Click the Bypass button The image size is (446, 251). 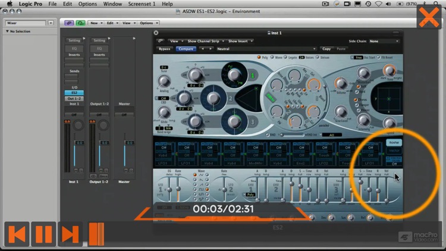tap(164, 49)
